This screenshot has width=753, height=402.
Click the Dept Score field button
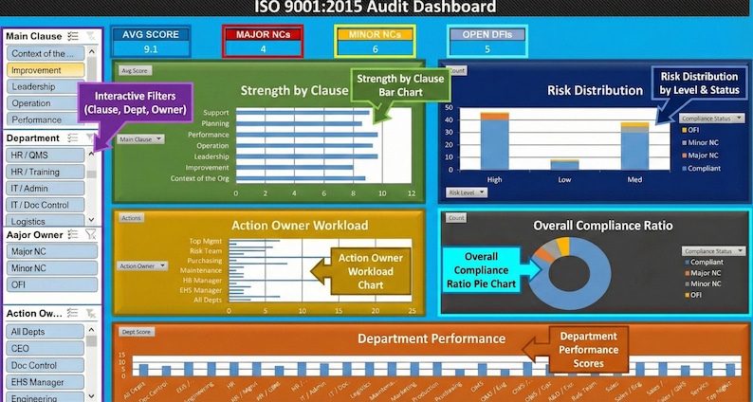137,332
